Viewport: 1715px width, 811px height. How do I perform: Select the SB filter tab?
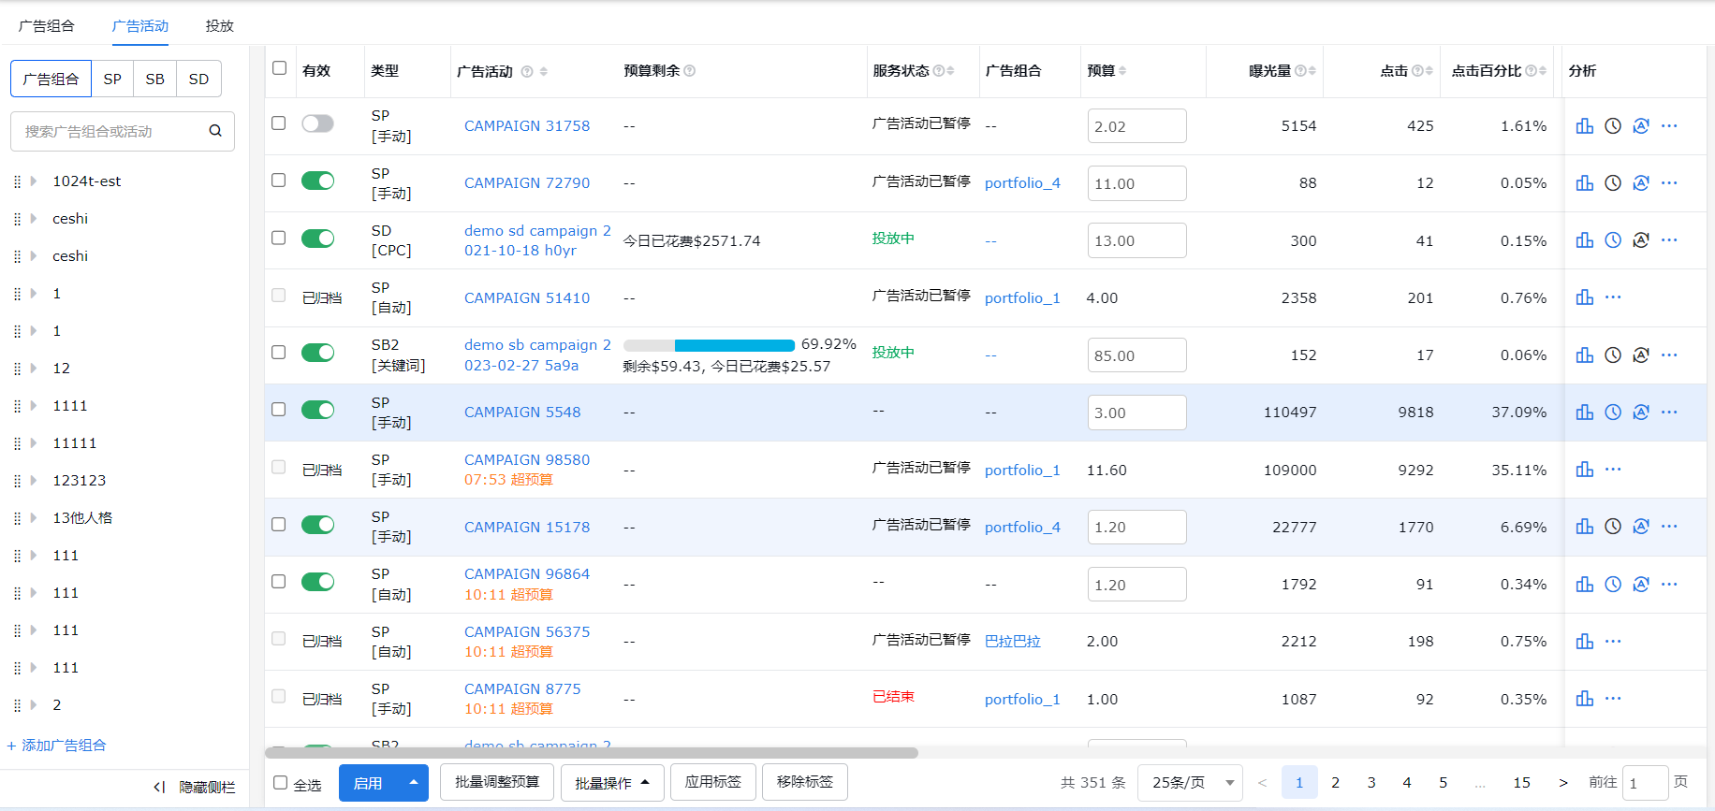point(155,80)
